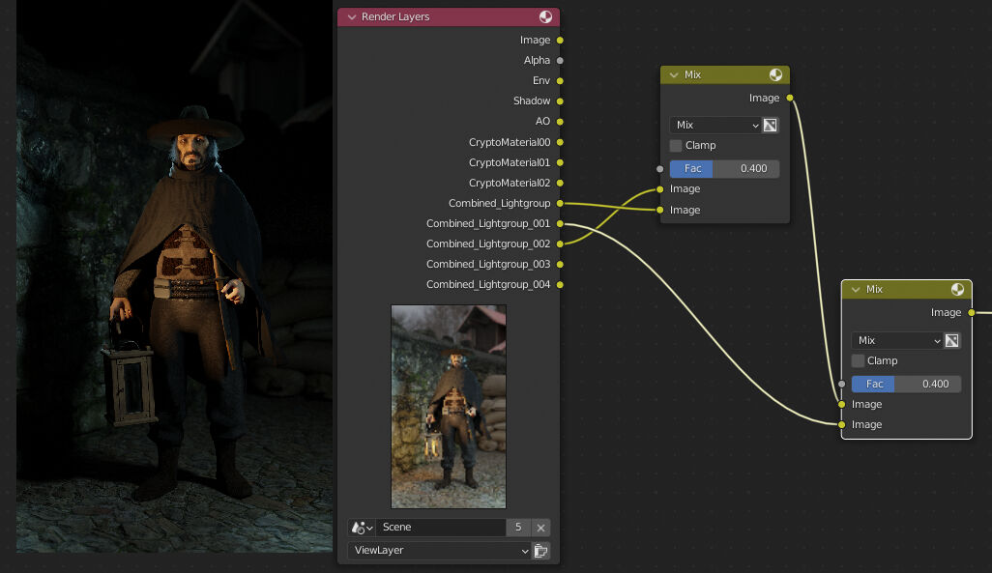This screenshot has height=573, width=992.
Task: Click the upper Mix node first Image input socket
Action: point(659,189)
